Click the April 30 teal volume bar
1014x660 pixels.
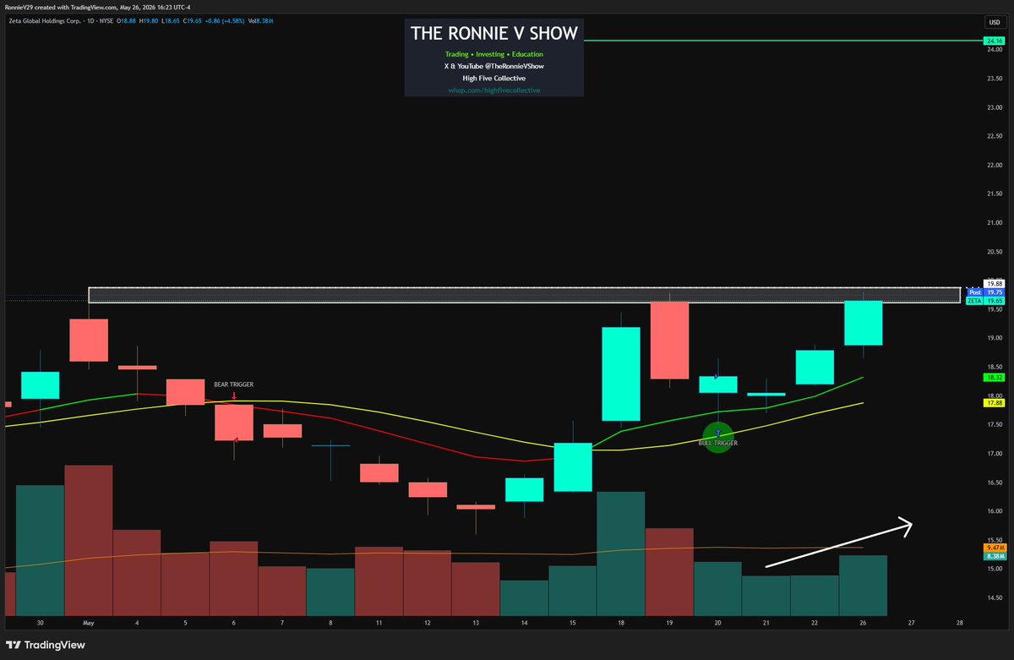pyautogui.click(x=40, y=550)
